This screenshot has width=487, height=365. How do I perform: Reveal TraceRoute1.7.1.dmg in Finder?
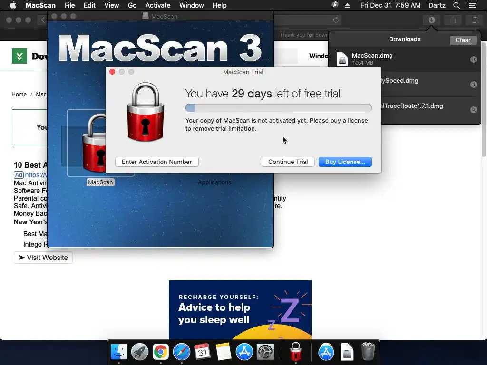pos(473,110)
